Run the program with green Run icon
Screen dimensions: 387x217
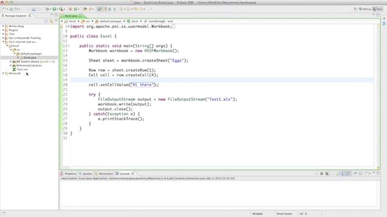click(54, 9)
